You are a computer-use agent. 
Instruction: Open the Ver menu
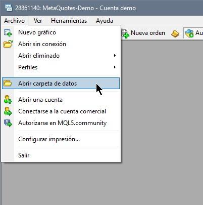point(38,21)
